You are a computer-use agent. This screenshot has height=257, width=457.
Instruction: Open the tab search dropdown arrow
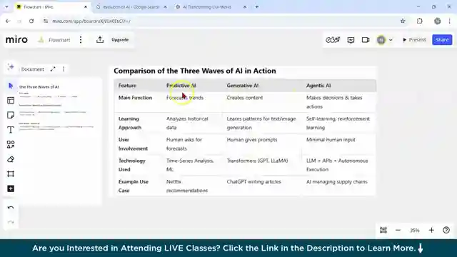(x=6, y=6)
